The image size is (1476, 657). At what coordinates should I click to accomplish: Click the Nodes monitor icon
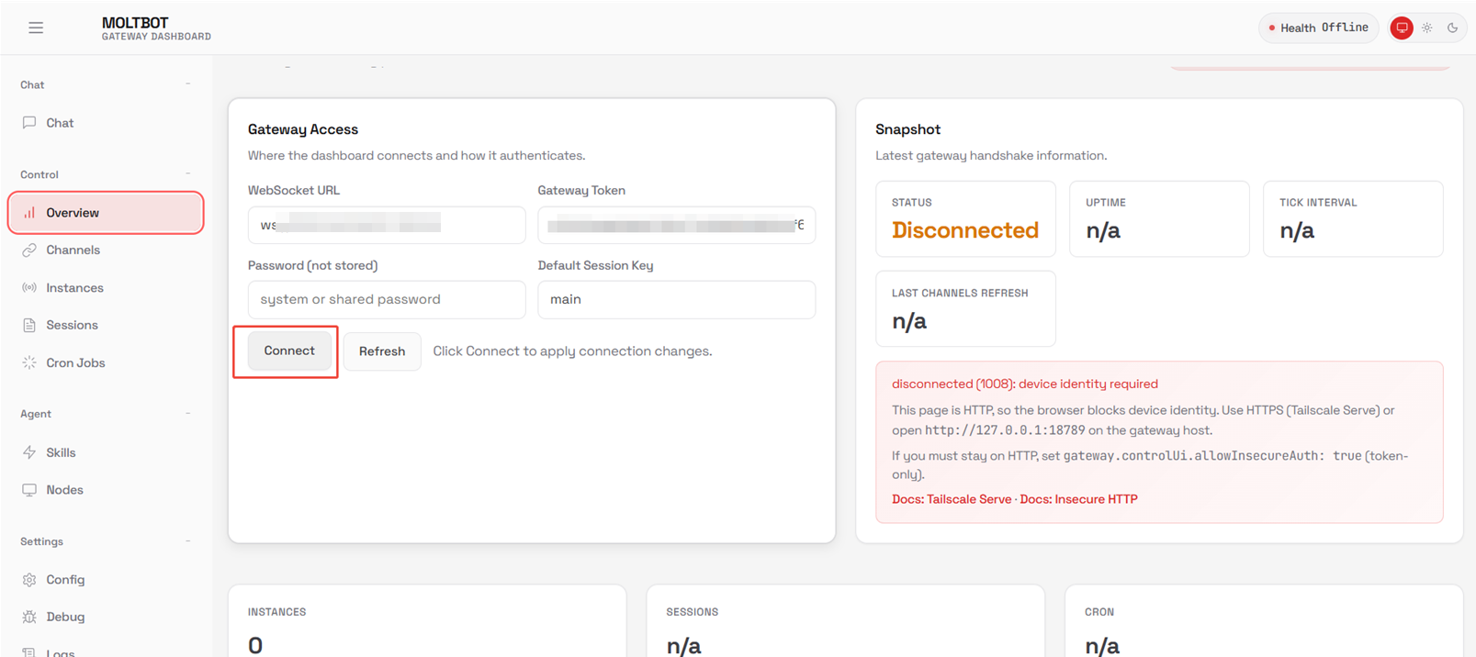(x=29, y=490)
